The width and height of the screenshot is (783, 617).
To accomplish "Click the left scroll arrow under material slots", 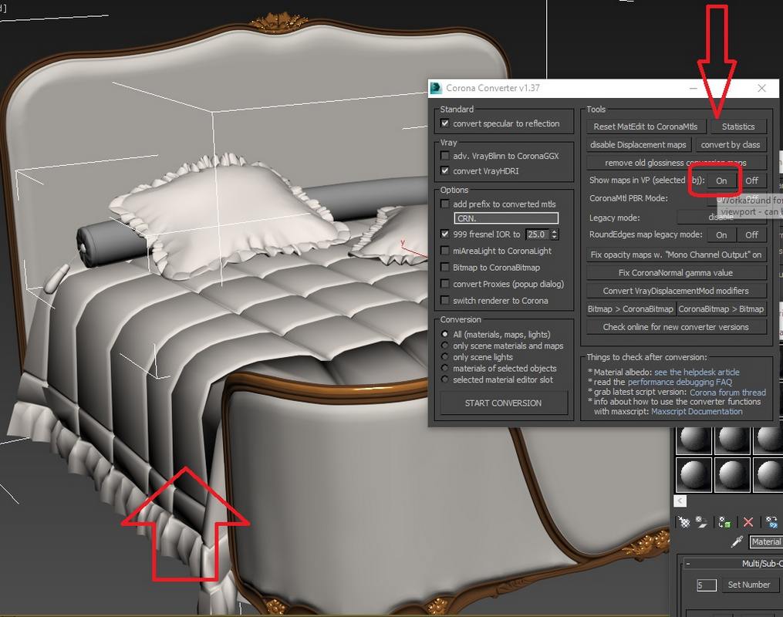I will click(x=680, y=501).
